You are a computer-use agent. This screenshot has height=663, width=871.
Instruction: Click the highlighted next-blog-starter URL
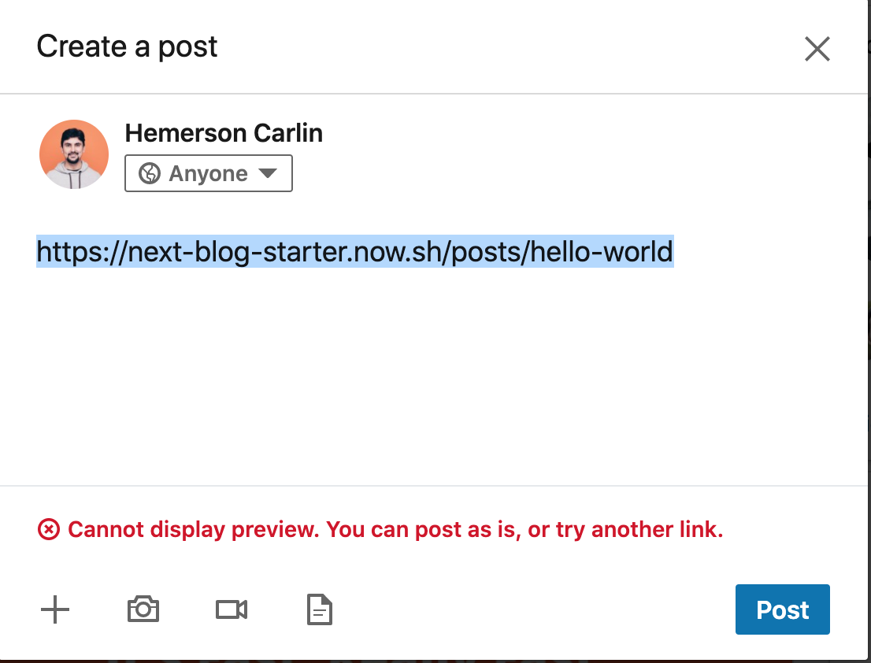(x=355, y=251)
